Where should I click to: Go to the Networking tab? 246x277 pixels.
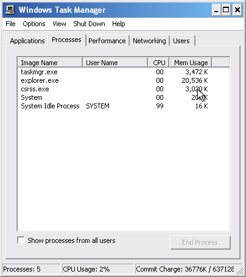(x=149, y=41)
